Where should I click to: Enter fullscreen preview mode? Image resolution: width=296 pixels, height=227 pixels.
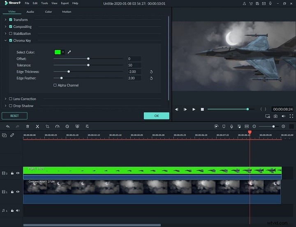291,116
